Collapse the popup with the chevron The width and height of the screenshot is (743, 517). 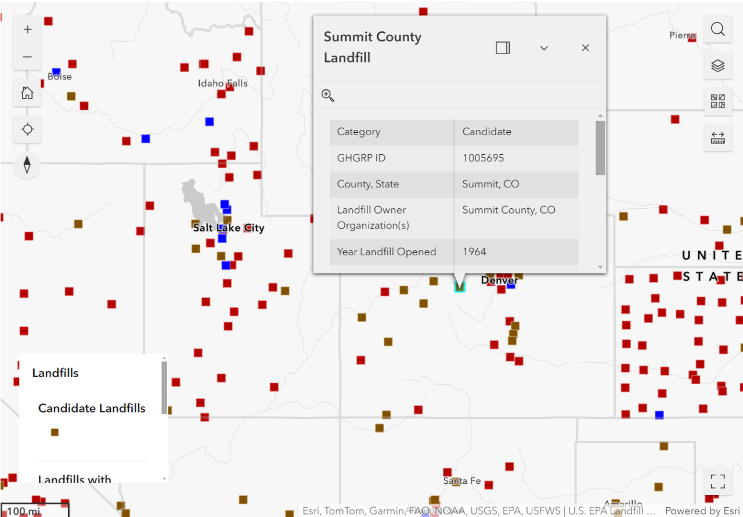pos(544,48)
